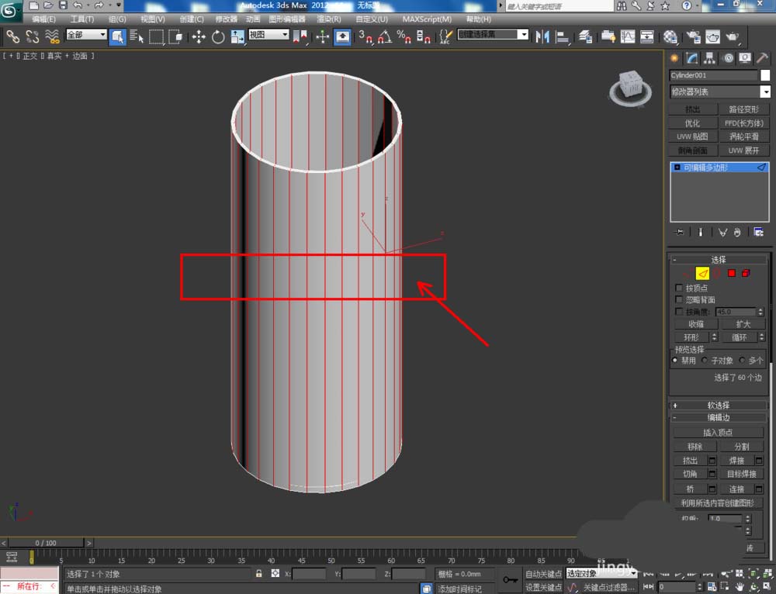Enable the 按顶点 checkbox
776x594 pixels.
pos(680,288)
